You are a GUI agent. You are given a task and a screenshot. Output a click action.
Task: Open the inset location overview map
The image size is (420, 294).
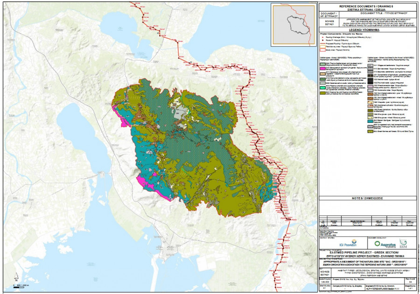click(x=294, y=21)
